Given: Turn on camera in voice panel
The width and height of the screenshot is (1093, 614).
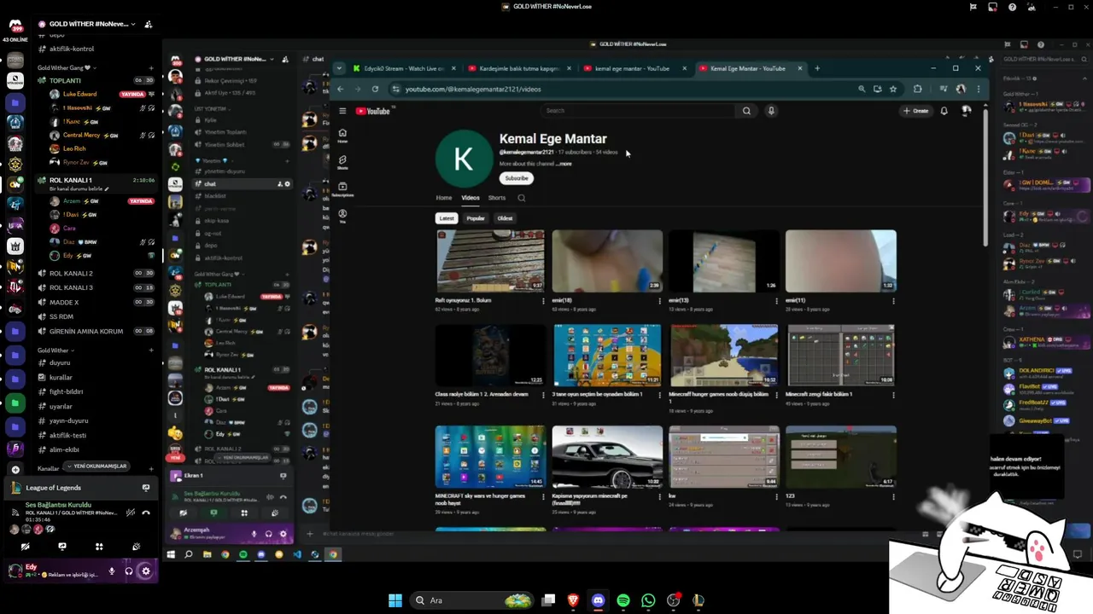Looking at the screenshot, I should tap(25, 546).
